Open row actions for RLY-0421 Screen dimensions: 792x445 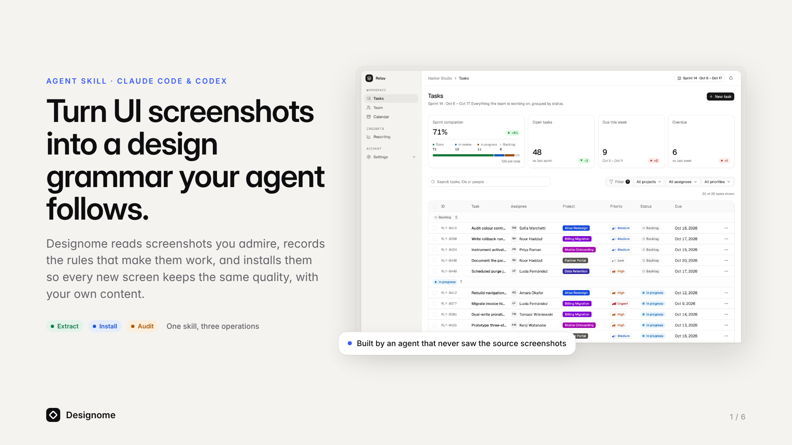[726, 325]
